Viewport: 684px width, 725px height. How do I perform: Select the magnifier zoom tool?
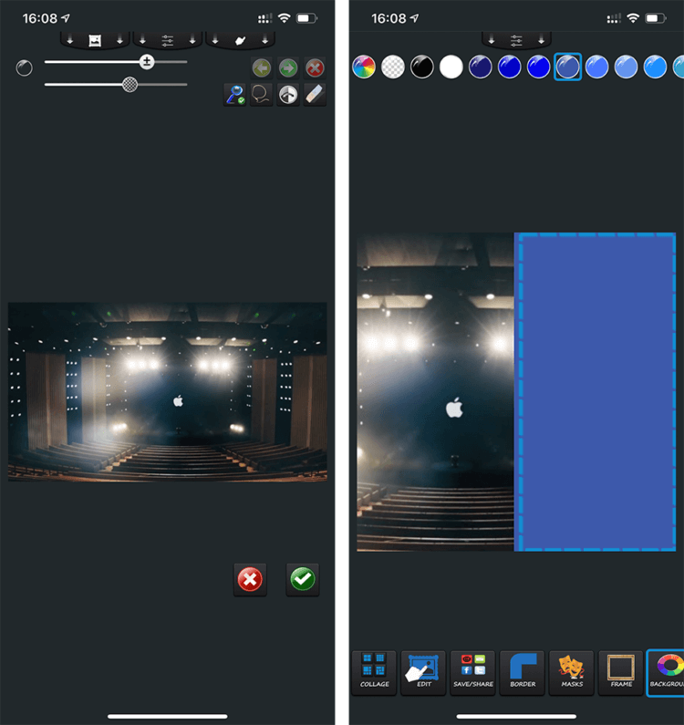pos(235,95)
